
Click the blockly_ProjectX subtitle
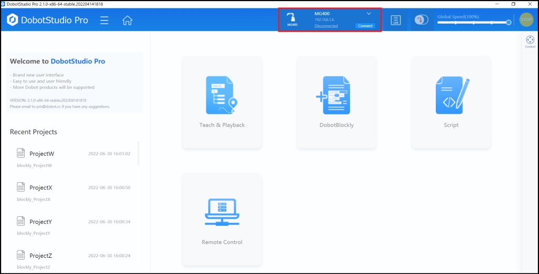click(34, 199)
